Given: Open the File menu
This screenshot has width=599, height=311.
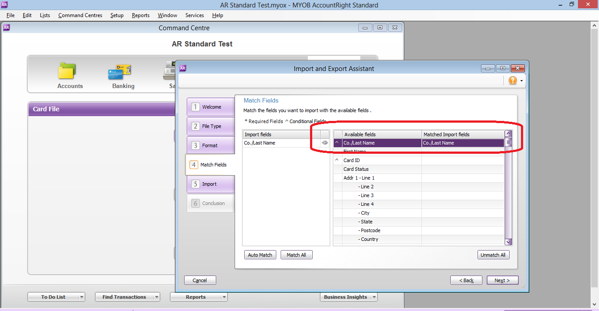Looking at the screenshot, I should point(11,15).
